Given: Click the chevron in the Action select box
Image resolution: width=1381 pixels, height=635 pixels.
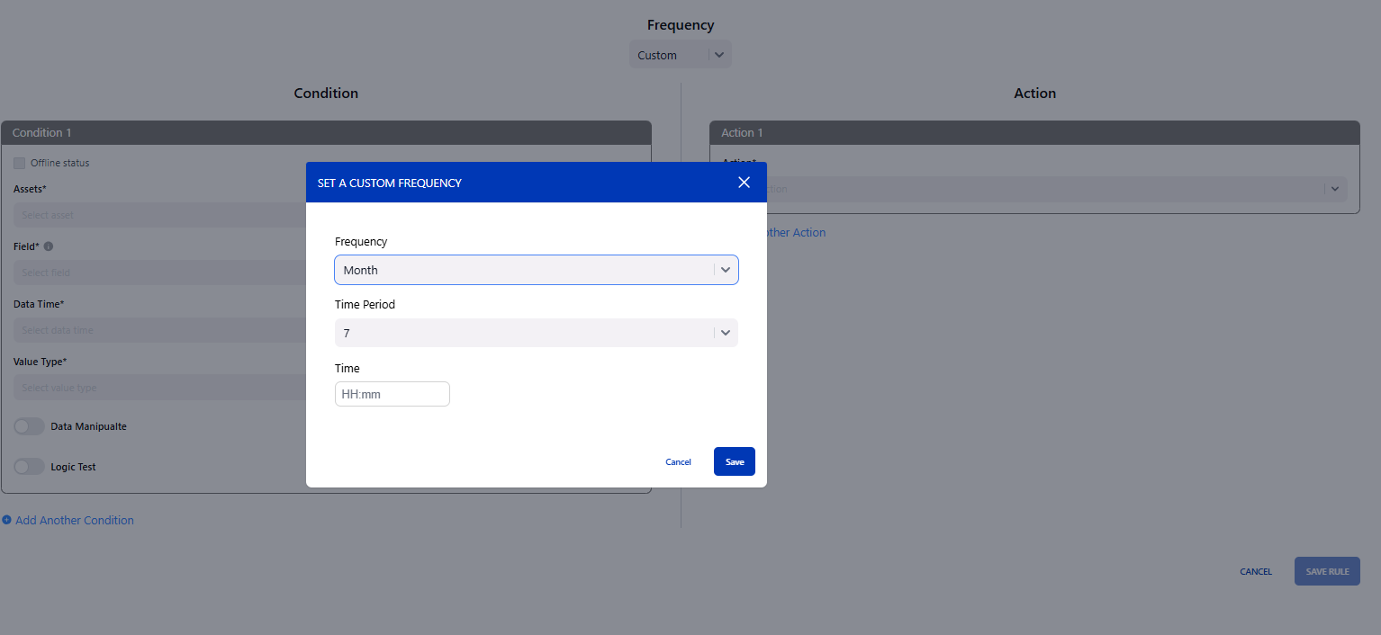Looking at the screenshot, I should [1334, 189].
